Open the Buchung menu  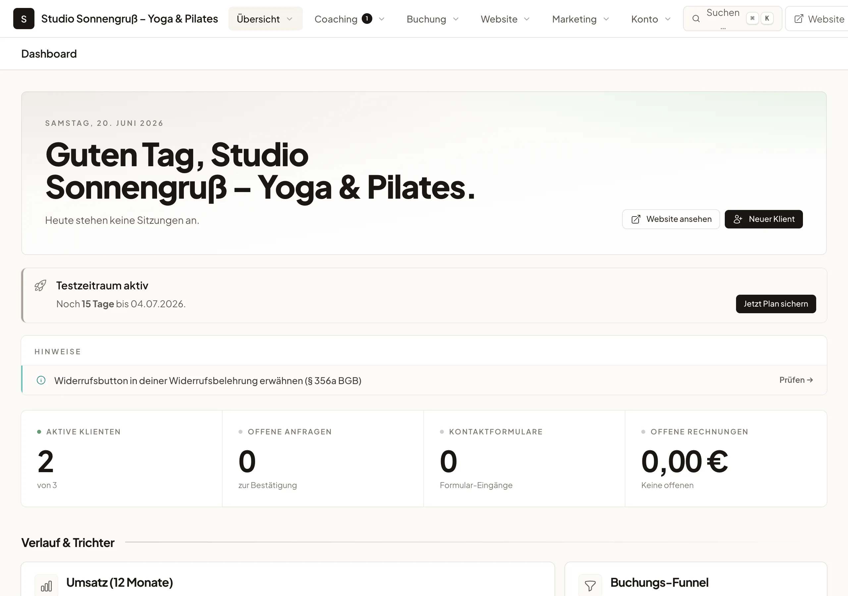pyautogui.click(x=433, y=19)
